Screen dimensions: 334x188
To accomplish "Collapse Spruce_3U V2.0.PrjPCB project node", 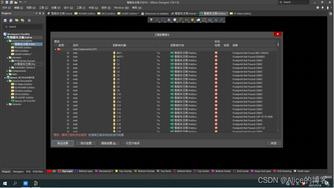I will click(5, 78).
